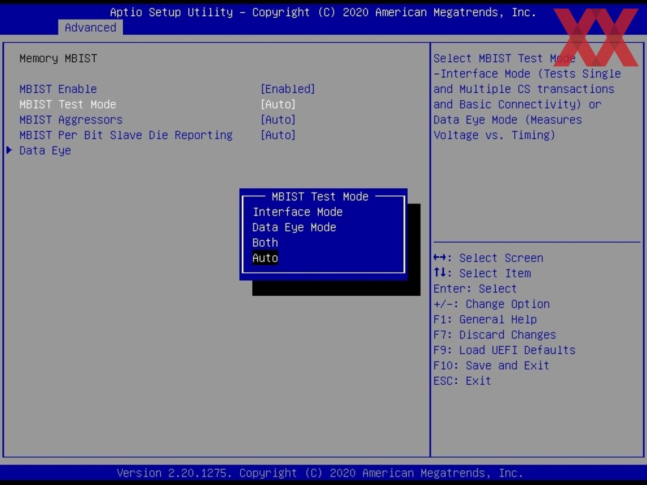Select the MBIST Aggressors setting
Screen dimensions: 647x485
(x=71, y=120)
